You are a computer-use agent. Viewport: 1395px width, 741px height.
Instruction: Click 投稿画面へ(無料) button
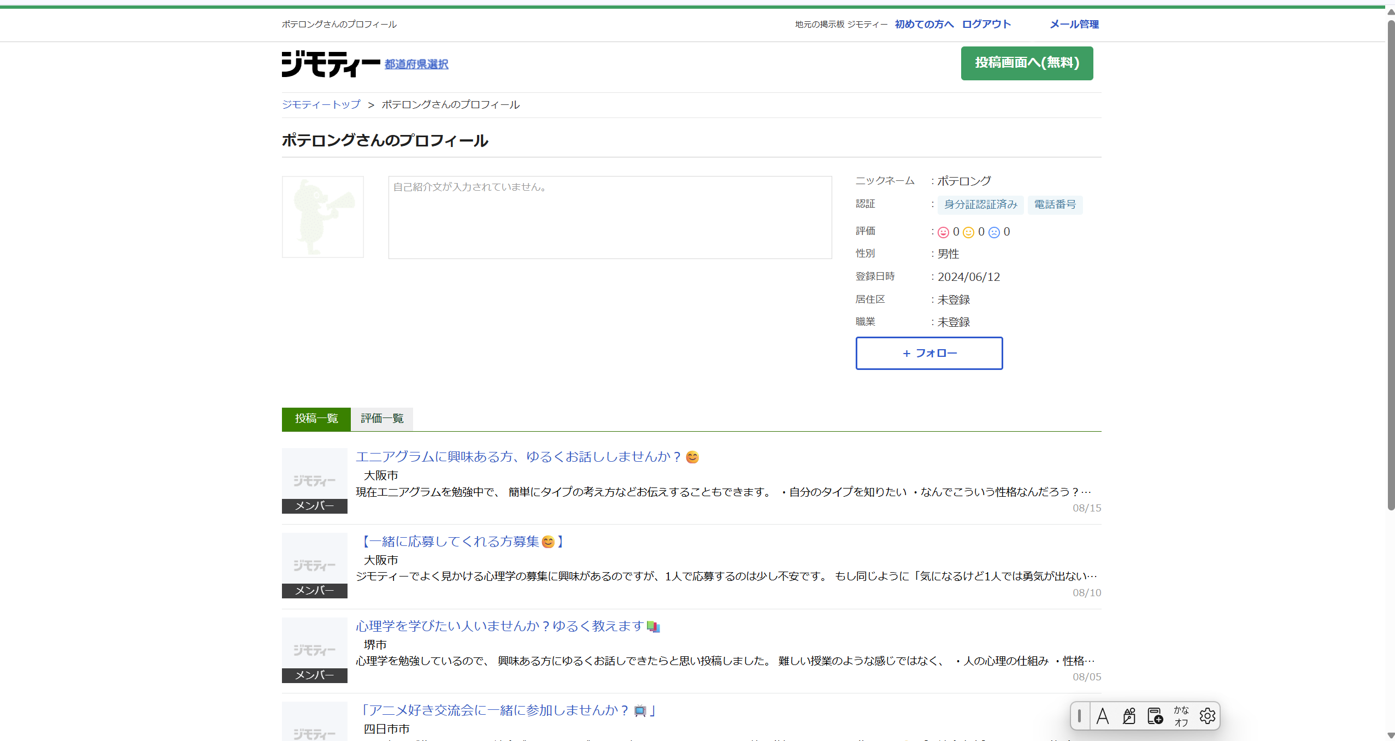tap(1027, 63)
